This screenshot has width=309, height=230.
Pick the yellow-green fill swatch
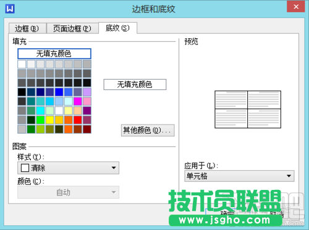pyautogui.click(x=40, y=129)
